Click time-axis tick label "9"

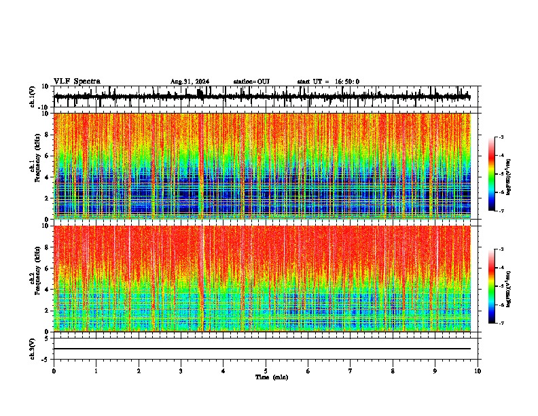pyautogui.click(x=435, y=371)
